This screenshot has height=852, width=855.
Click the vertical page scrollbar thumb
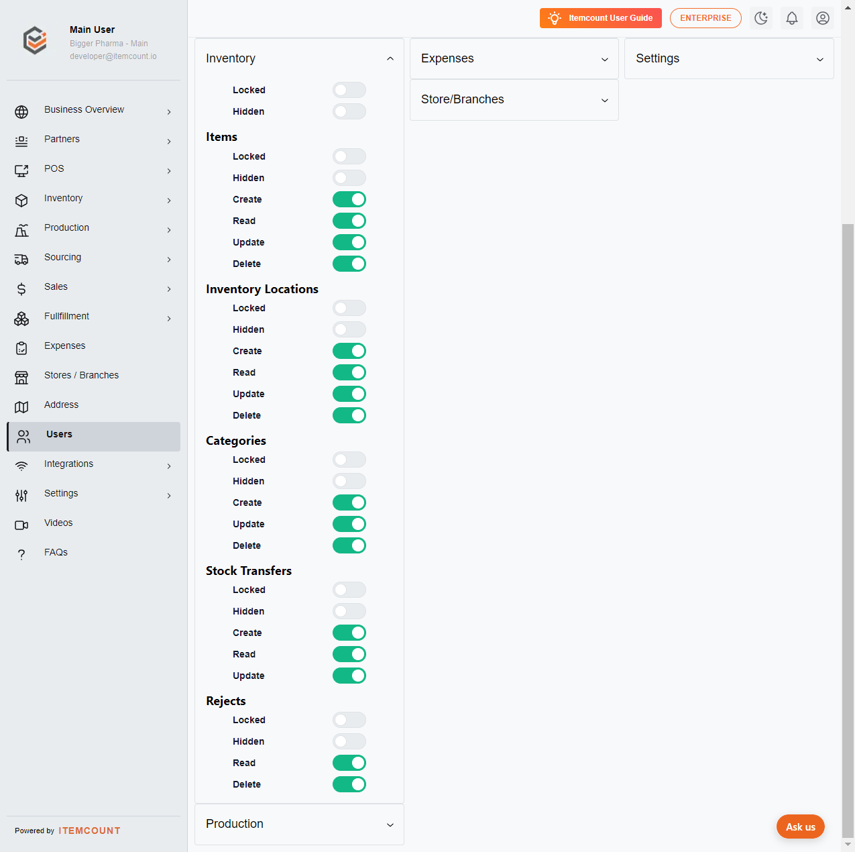click(848, 530)
